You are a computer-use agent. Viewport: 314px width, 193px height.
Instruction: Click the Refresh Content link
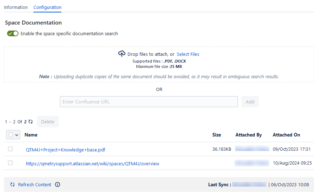tap(34, 185)
